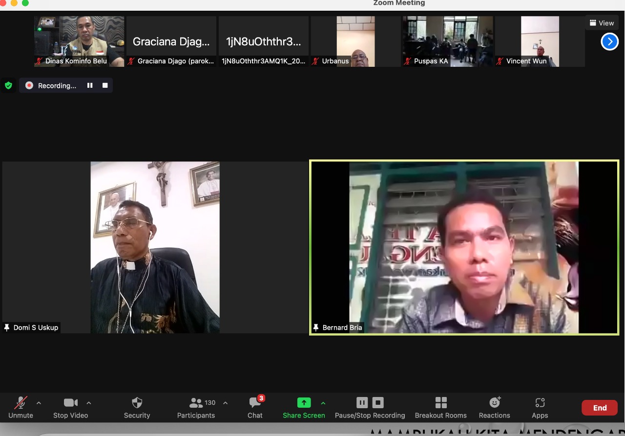
Task: Click the green encryption shield icon
Action: tap(8, 85)
